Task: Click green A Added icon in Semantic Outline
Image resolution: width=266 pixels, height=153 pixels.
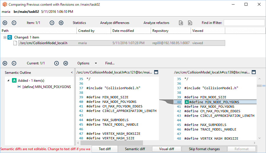Action: 14,80
